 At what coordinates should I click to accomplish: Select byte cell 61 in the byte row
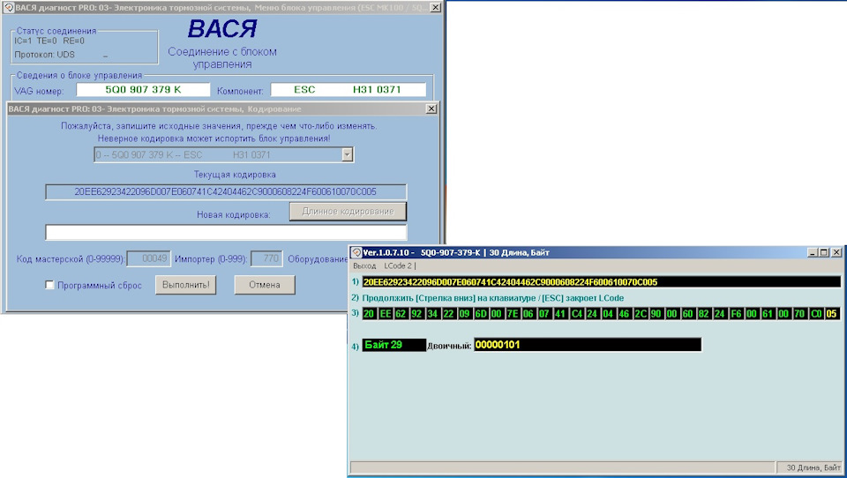(x=768, y=314)
